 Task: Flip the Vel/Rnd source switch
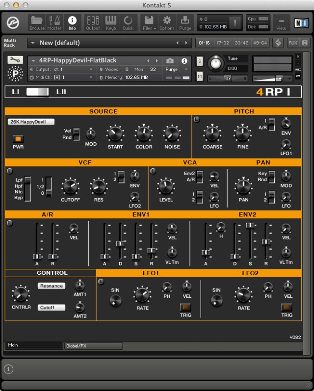[77, 134]
